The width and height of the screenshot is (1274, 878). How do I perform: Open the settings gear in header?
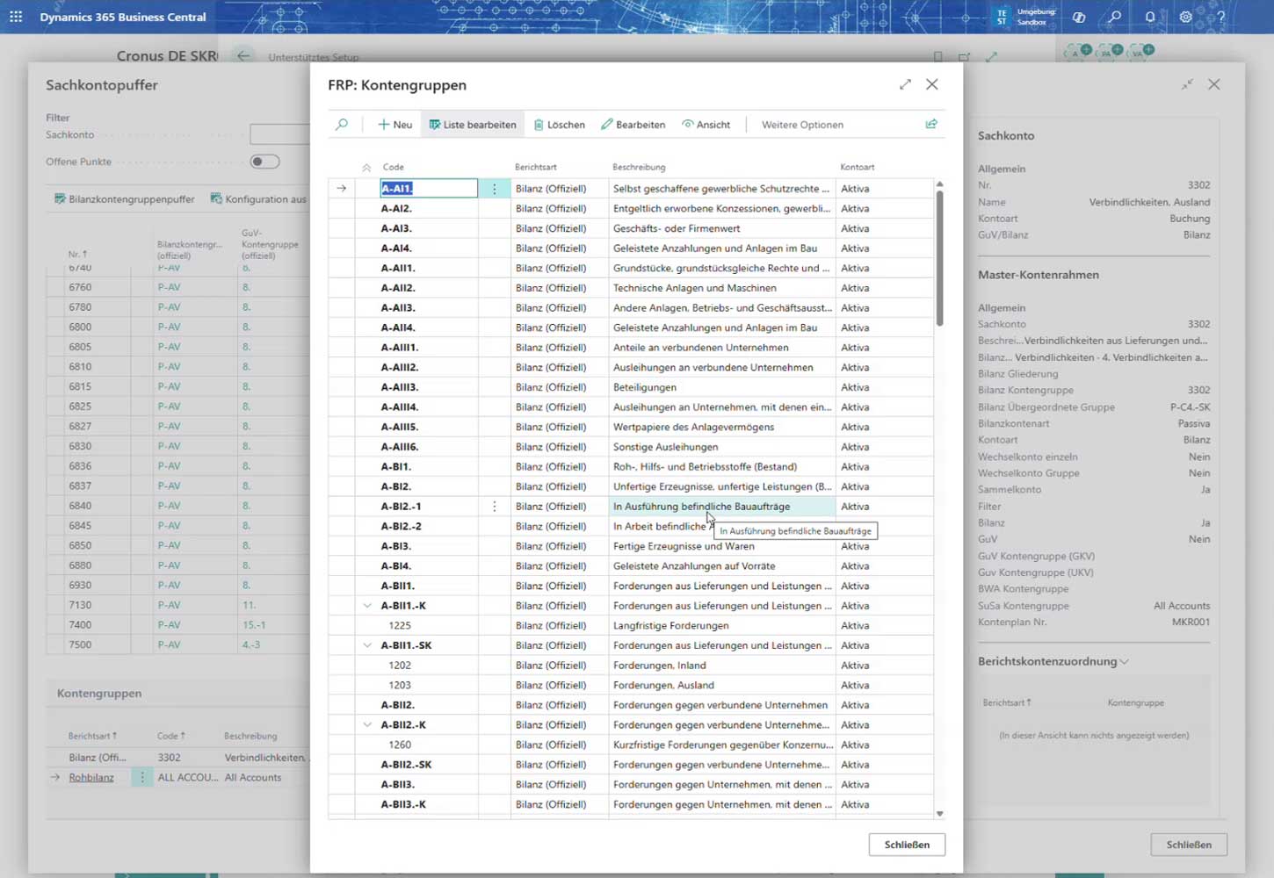coord(1185,17)
